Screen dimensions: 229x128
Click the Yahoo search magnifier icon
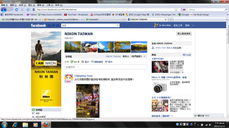pos(226,10)
